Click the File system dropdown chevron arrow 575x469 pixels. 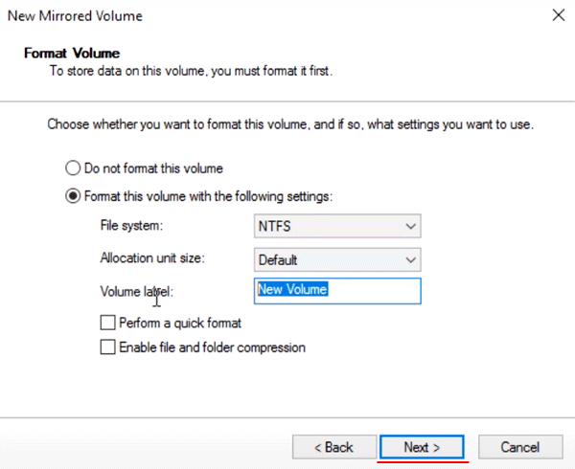(x=411, y=226)
